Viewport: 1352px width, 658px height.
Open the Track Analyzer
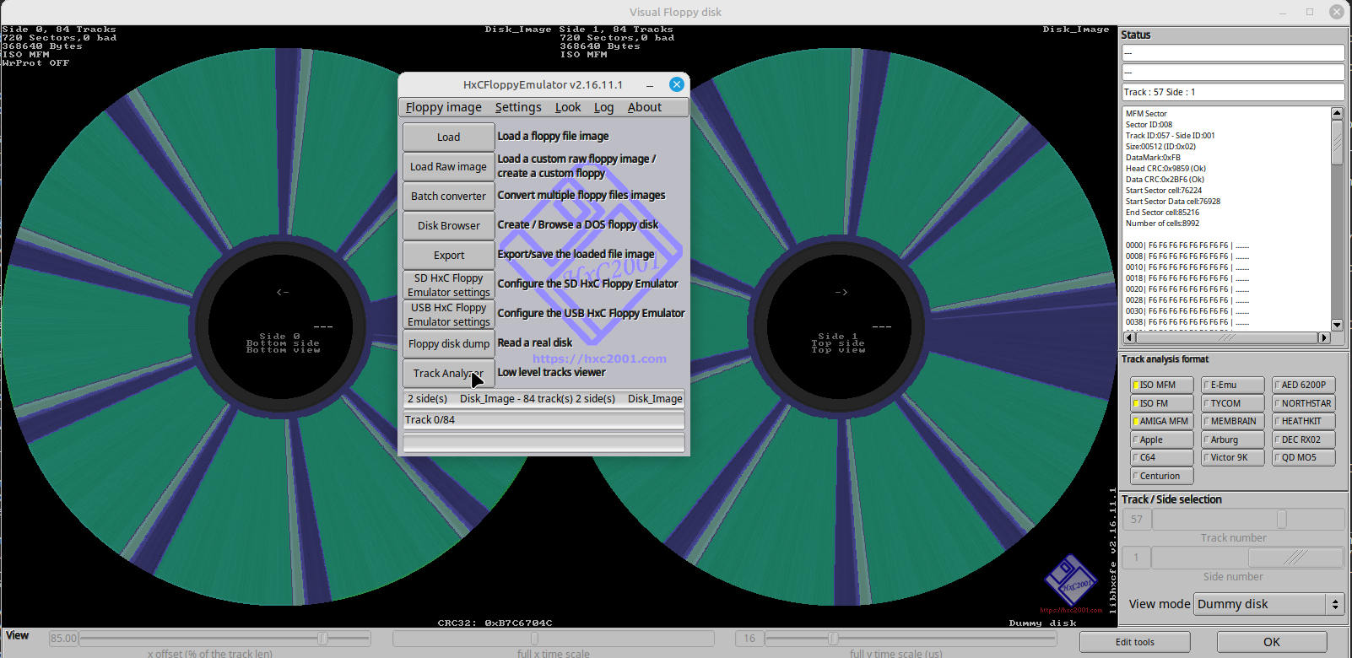(x=448, y=373)
